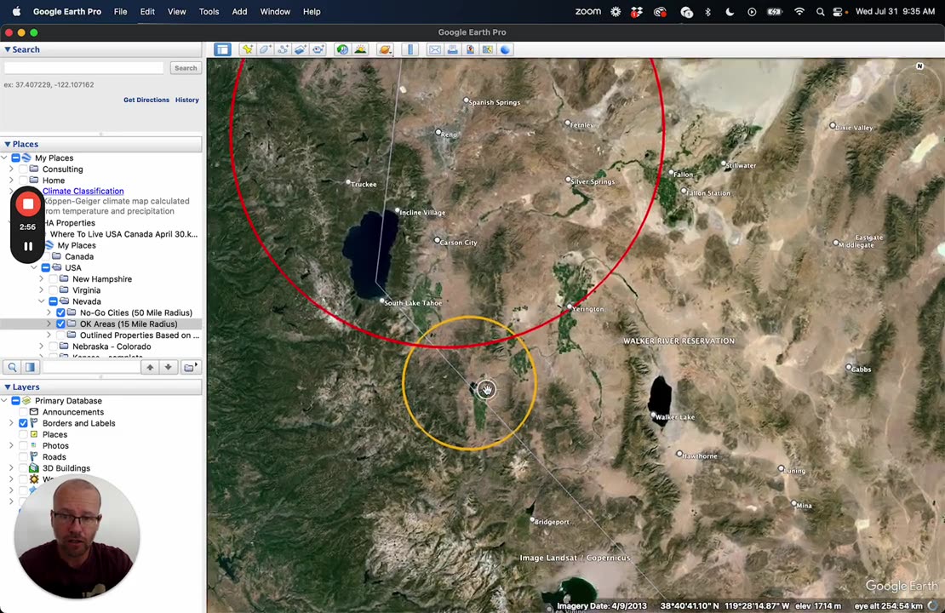This screenshot has width=945, height=613.
Task: Select the Canada folder row
Action: pyautogui.click(x=79, y=256)
